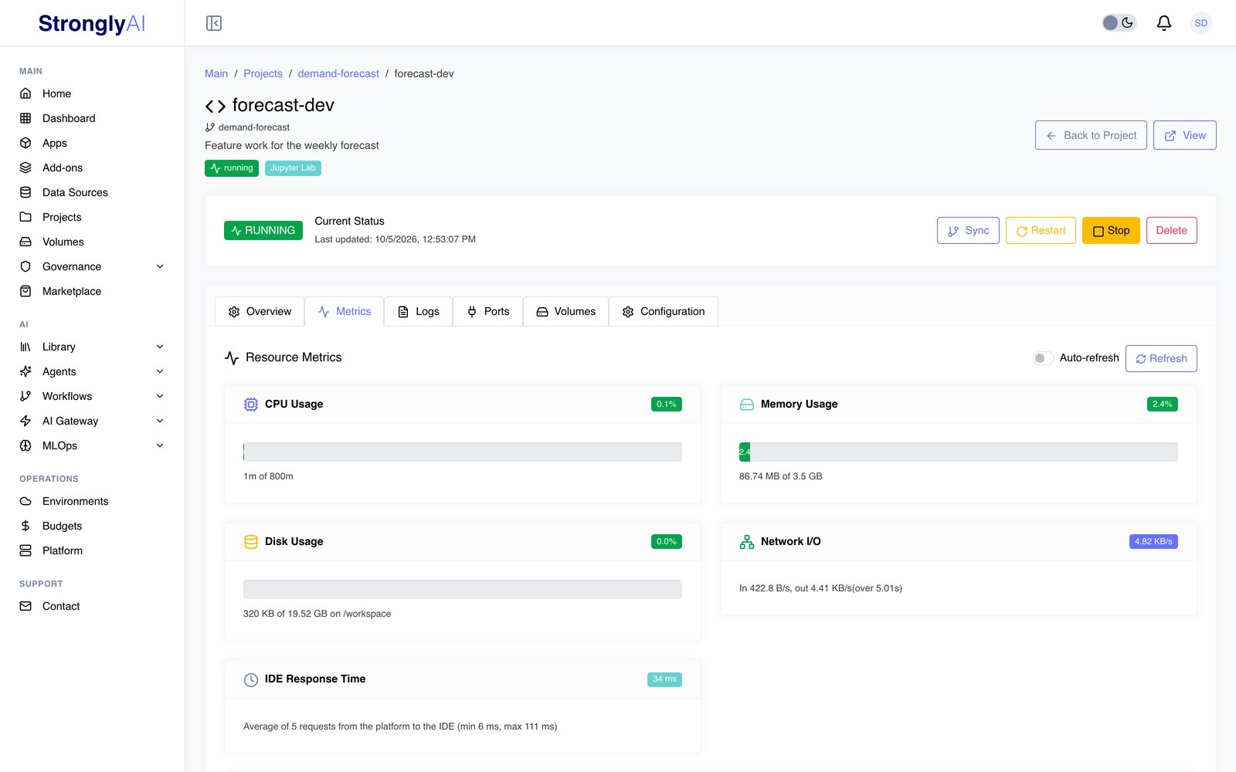The width and height of the screenshot is (1236, 772).
Task: Click the Data Sources database icon
Action: tap(25, 192)
